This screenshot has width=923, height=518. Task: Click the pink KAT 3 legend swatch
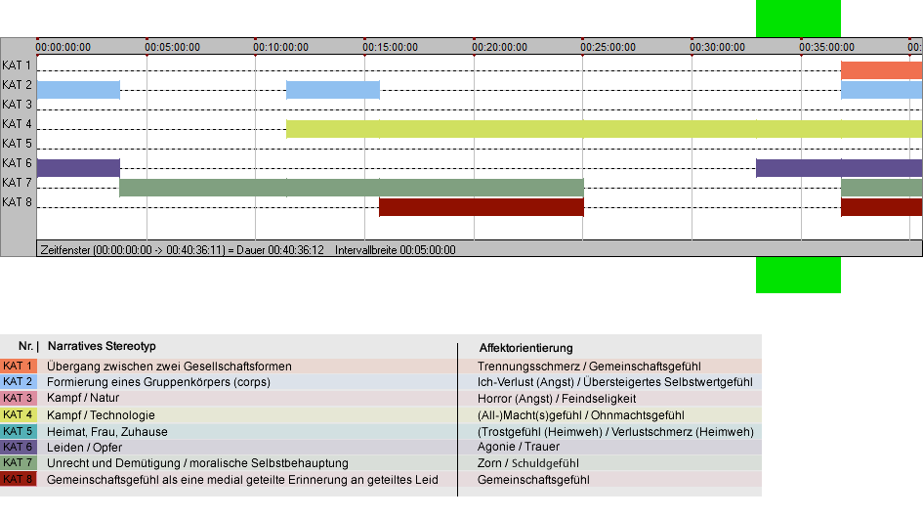tap(19, 399)
